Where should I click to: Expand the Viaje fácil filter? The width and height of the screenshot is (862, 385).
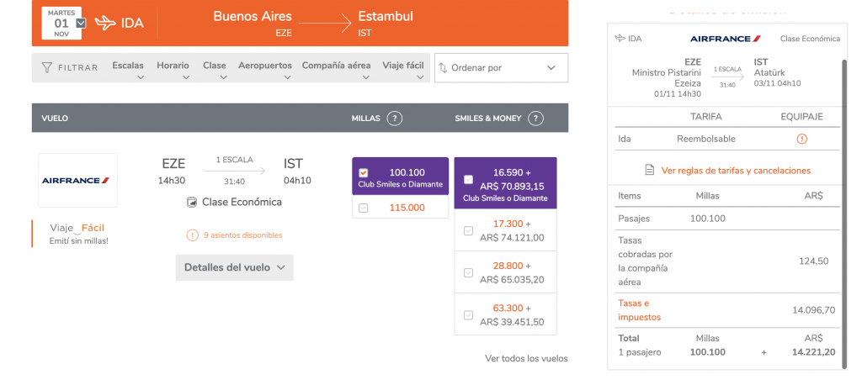pos(403,69)
